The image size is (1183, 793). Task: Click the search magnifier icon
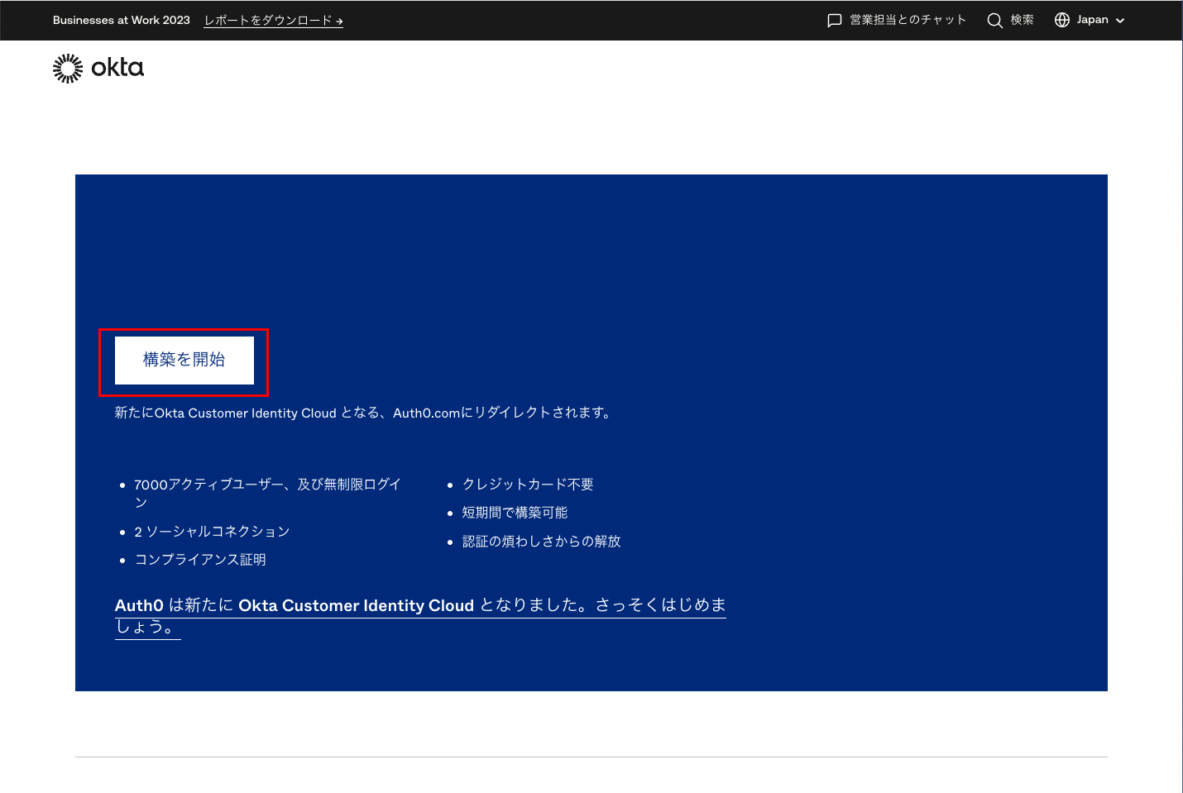(x=994, y=21)
